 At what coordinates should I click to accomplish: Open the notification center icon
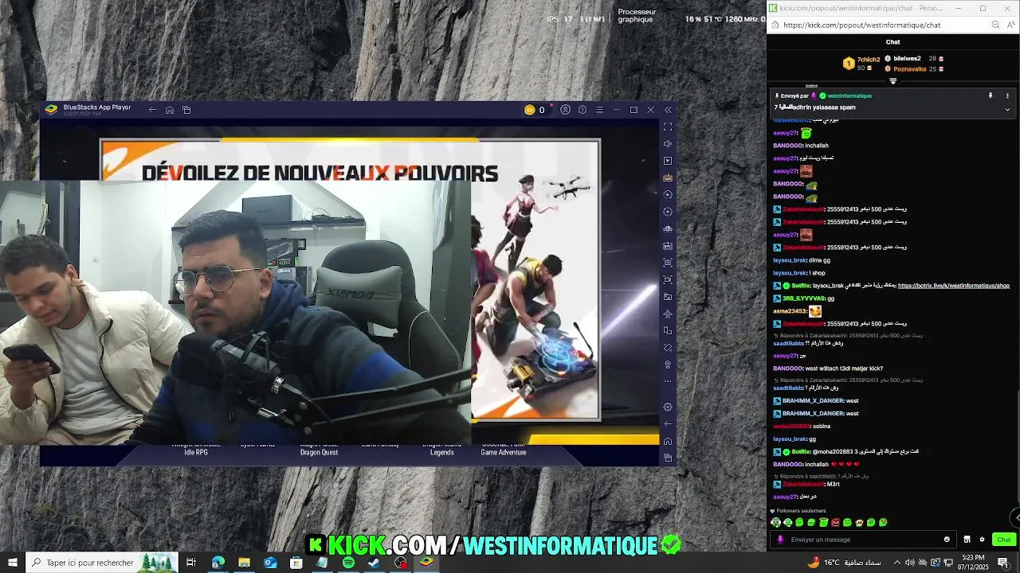tap(1003, 563)
